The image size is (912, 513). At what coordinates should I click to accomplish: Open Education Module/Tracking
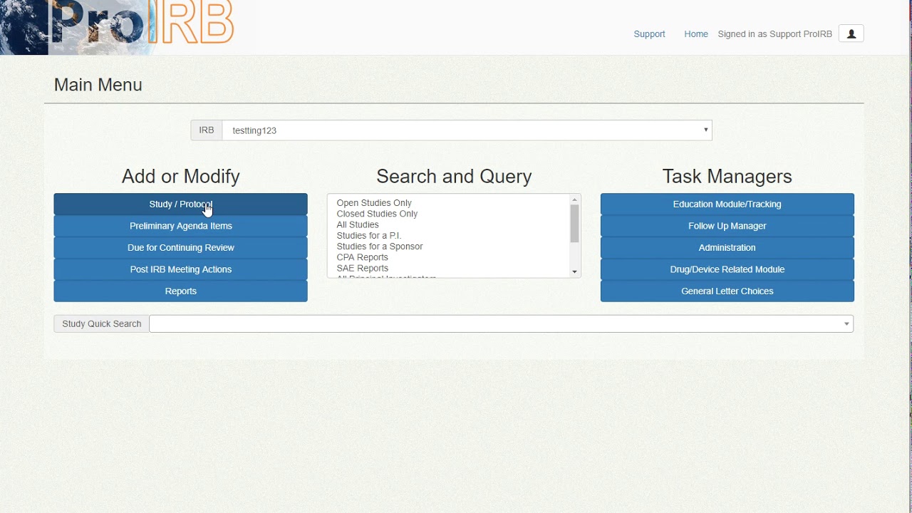[727, 204]
